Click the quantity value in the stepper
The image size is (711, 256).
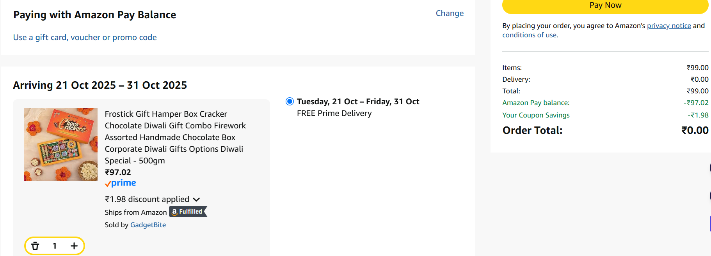55,246
